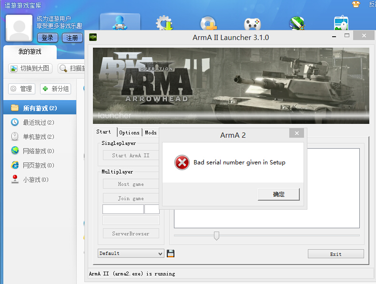Open the Default profile dropdown
The height and width of the screenshot is (284, 376).
pos(131,254)
